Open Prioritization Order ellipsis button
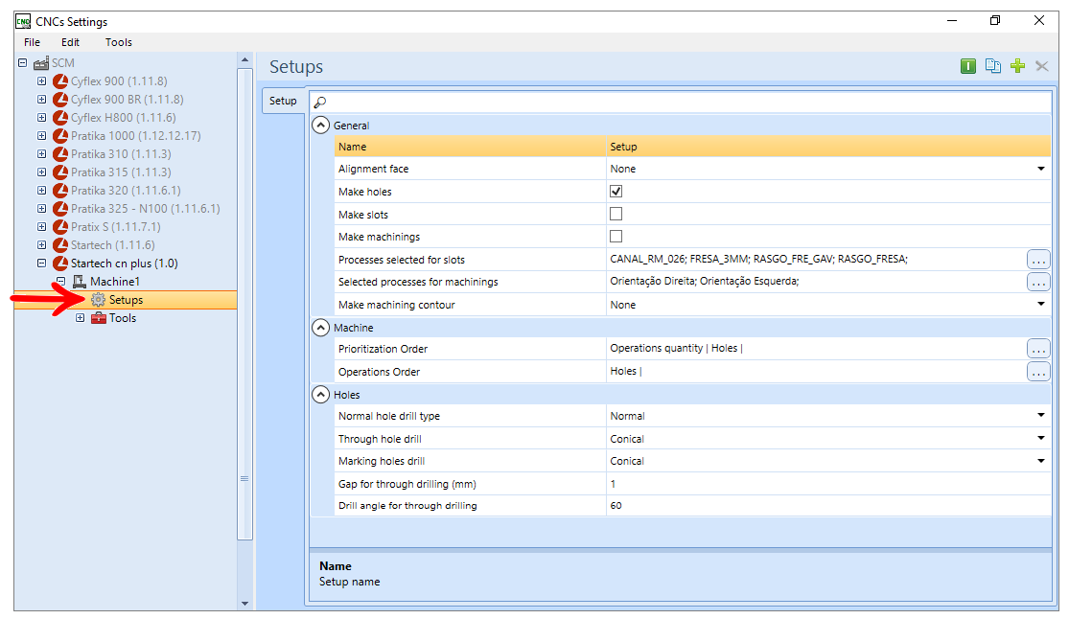1069x619 pixels. [x=1038, y=349]
